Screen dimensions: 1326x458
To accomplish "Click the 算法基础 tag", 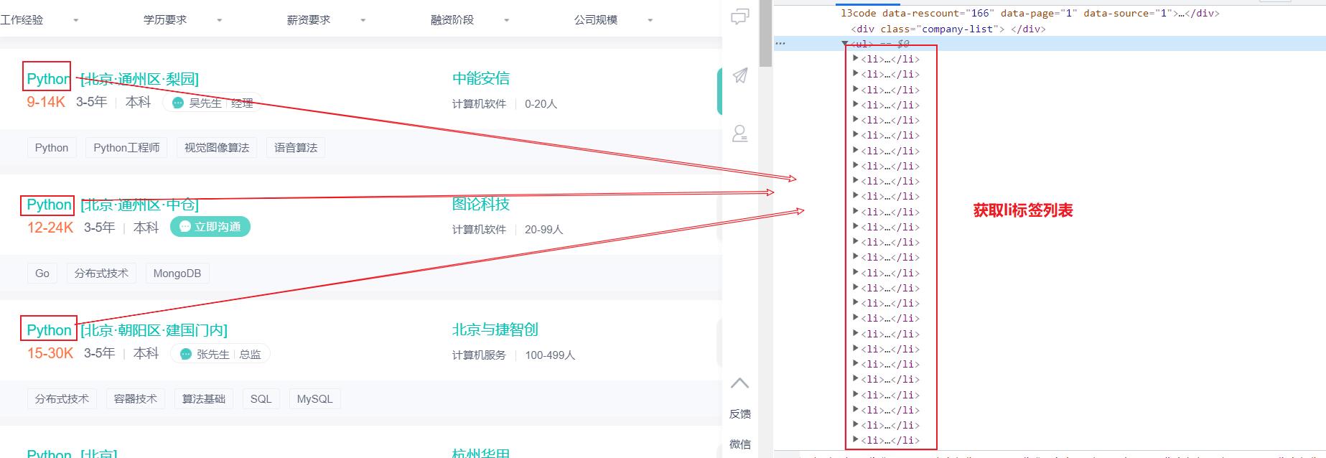I will pos(204,399).
